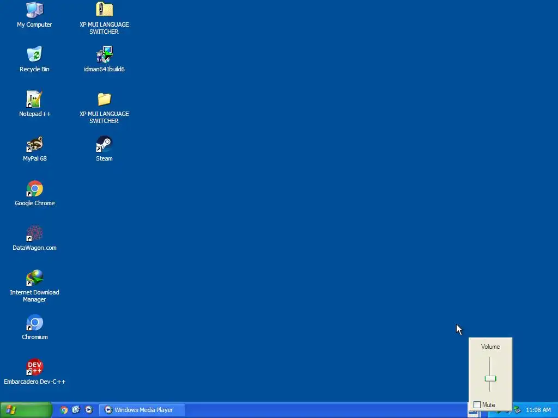Click the 11:08 AM clock in the tray
The image size is (558, 418).
pyautogui.click(x=538, y=410)
